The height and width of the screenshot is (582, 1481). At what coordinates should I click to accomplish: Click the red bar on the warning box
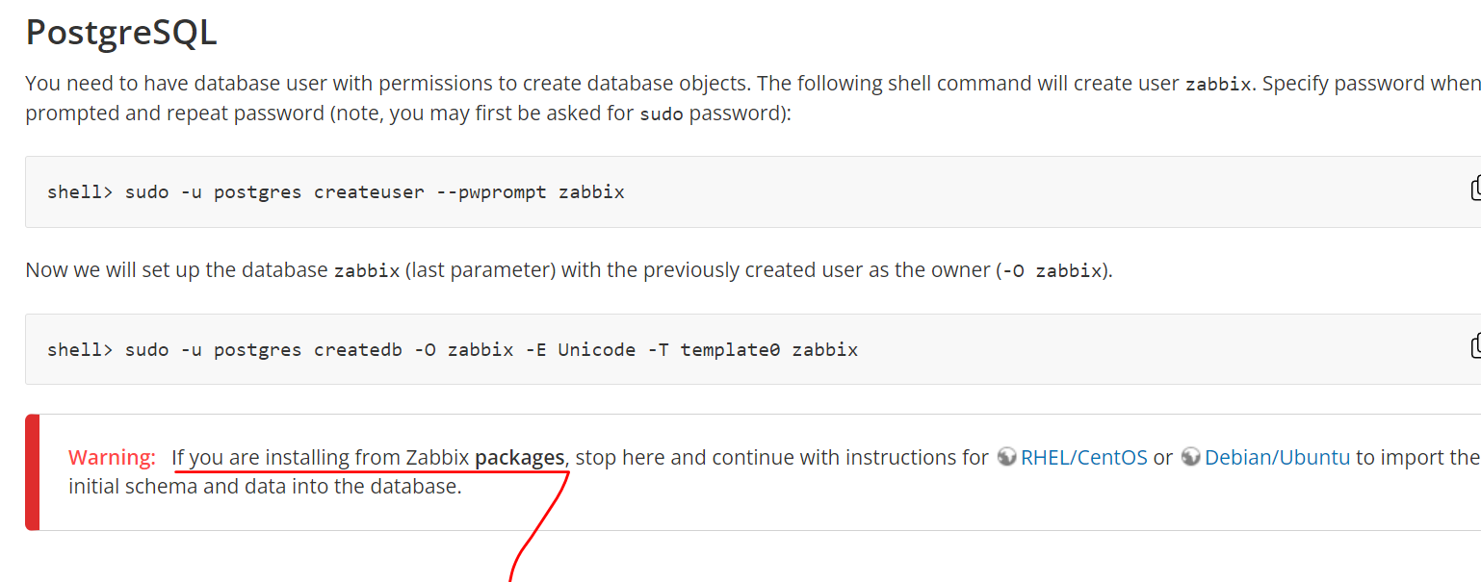click(32, 472)
